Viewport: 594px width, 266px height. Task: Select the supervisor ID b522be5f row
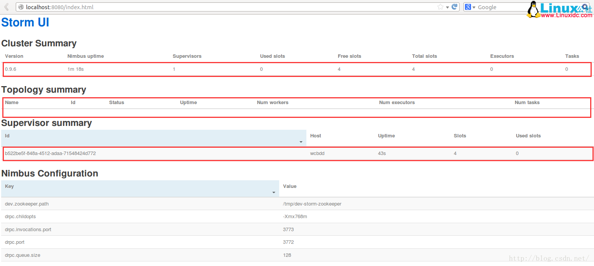pyautogui.click(x=50, y=153)
